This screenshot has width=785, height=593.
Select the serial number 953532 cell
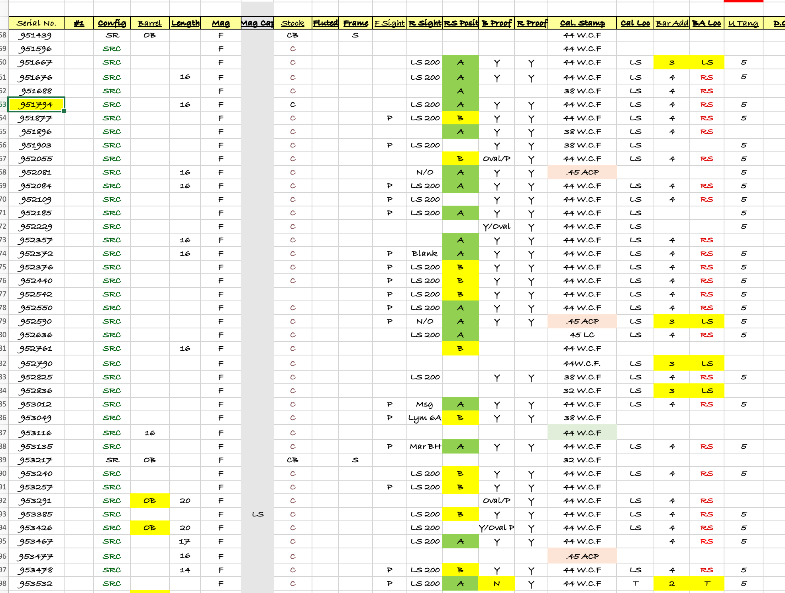pyautogui.click(x=36, y=584)
